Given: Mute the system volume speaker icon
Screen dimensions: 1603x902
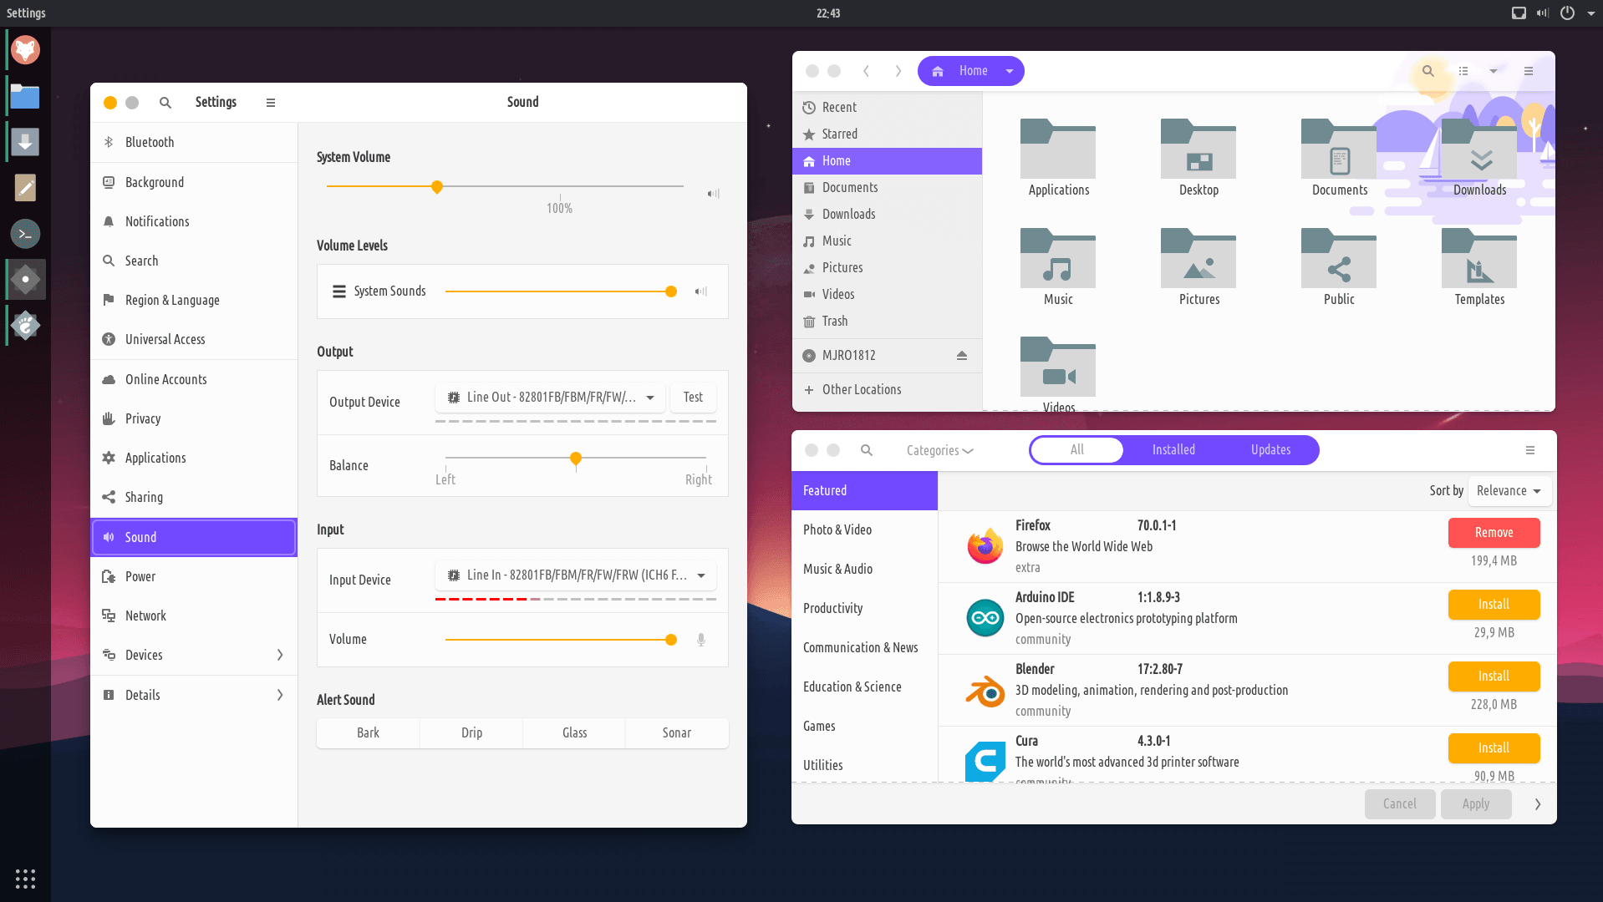Looking at the screenshot, I should 713,194.
